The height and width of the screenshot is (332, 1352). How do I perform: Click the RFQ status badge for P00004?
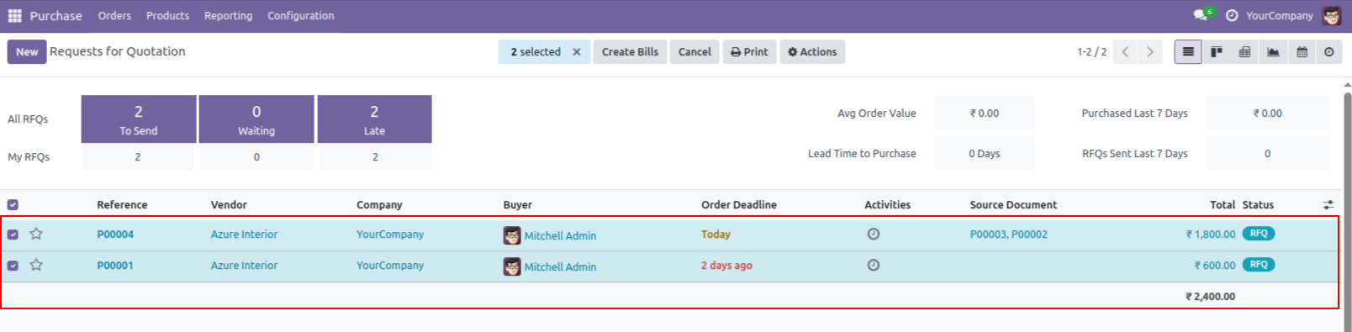pyautogui.click(x=1259, y=234)
